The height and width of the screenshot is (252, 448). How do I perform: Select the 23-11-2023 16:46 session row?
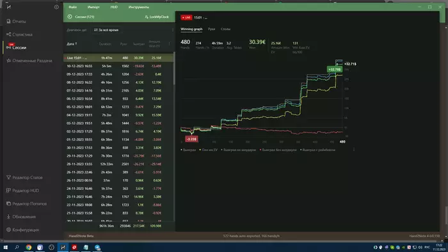pyautogui.click(x=118, y=197)
